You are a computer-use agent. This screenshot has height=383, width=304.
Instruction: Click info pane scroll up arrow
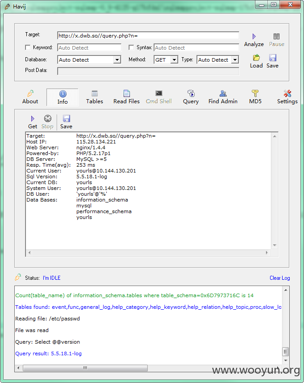[275, 136]
